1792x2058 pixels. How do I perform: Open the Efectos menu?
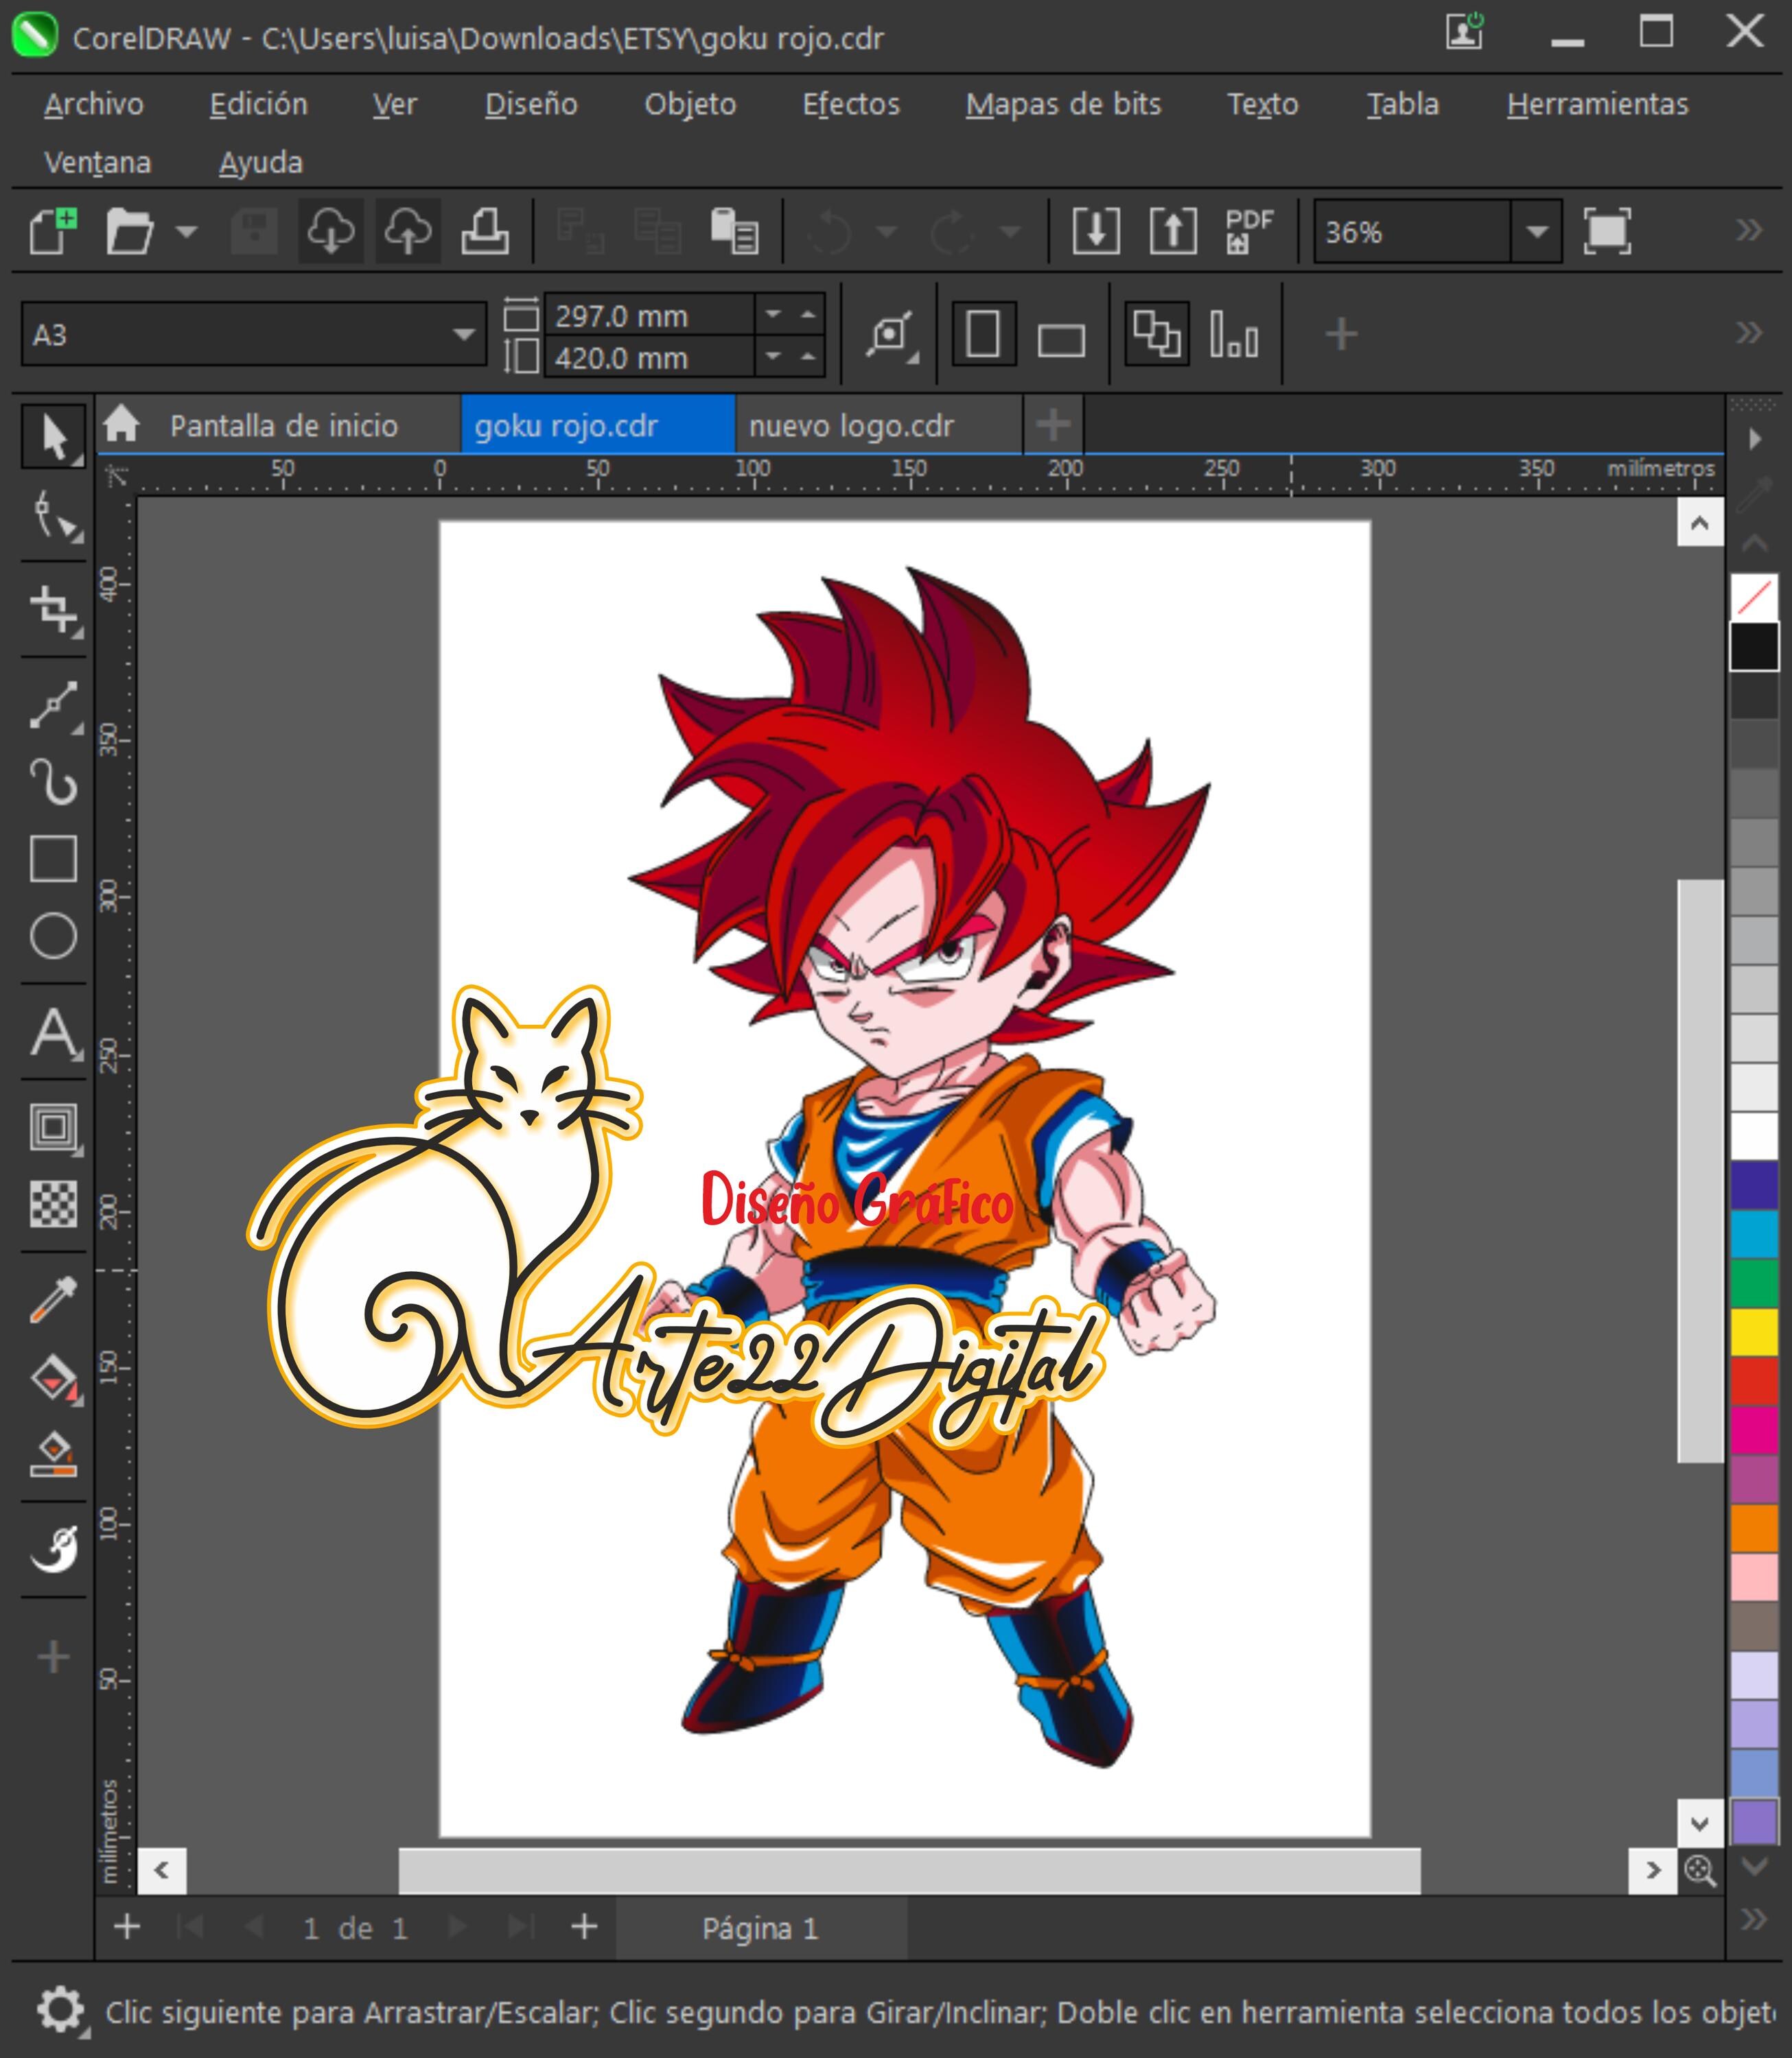(x=851, y=104)
